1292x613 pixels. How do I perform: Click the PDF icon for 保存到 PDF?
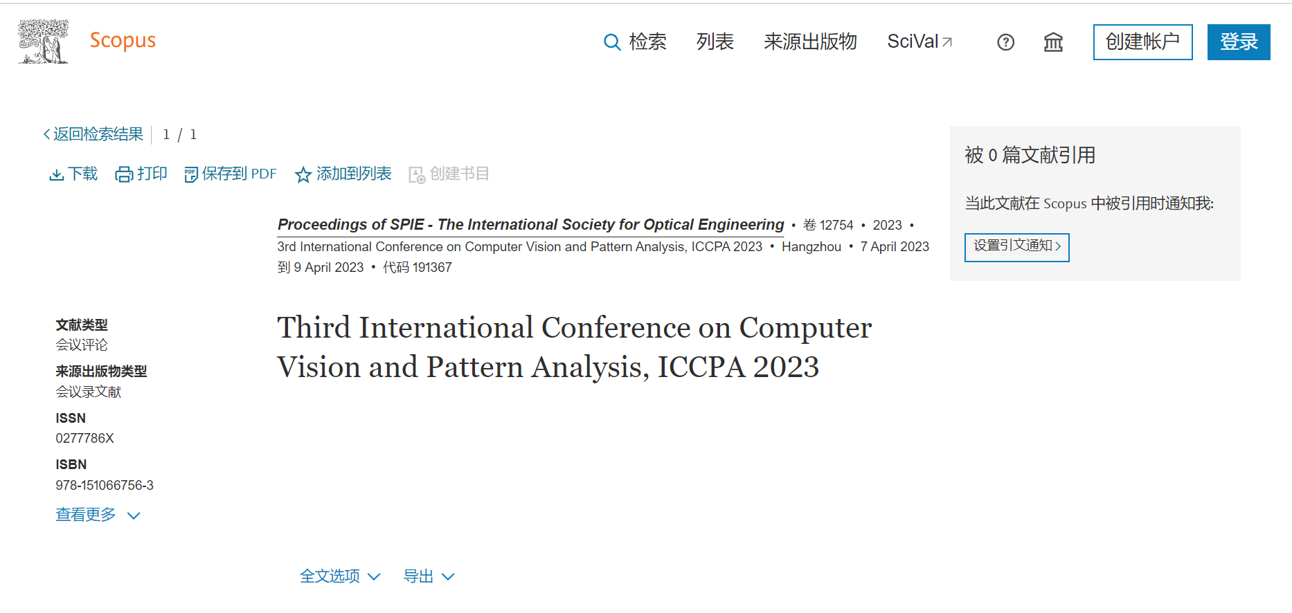(x=191, y=174)
